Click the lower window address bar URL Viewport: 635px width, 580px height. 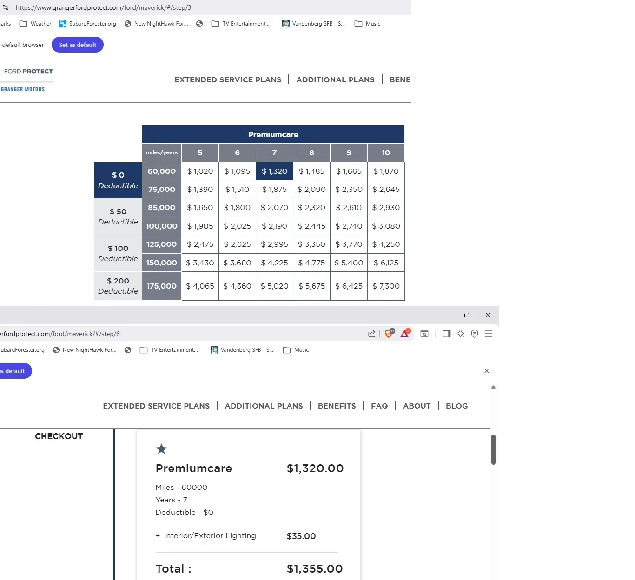coord(60,334)
